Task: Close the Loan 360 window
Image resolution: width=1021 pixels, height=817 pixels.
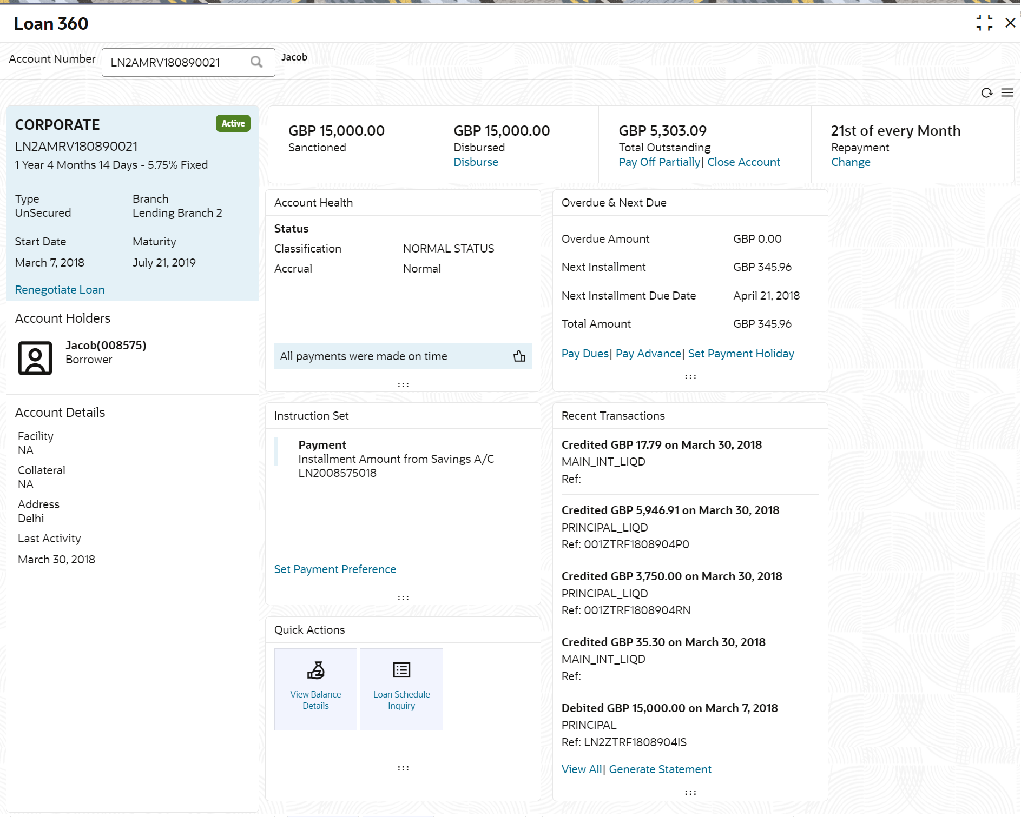Action: 1010,23
